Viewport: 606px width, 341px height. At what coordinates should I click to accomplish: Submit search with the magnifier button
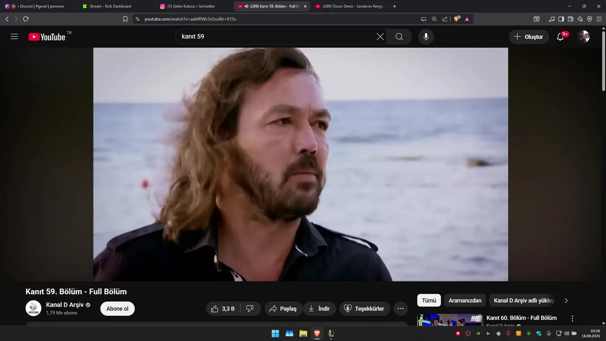(x=399, y=36)
